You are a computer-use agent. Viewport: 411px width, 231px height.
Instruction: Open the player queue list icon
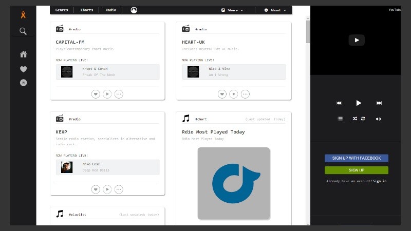(x=340, y=119)
